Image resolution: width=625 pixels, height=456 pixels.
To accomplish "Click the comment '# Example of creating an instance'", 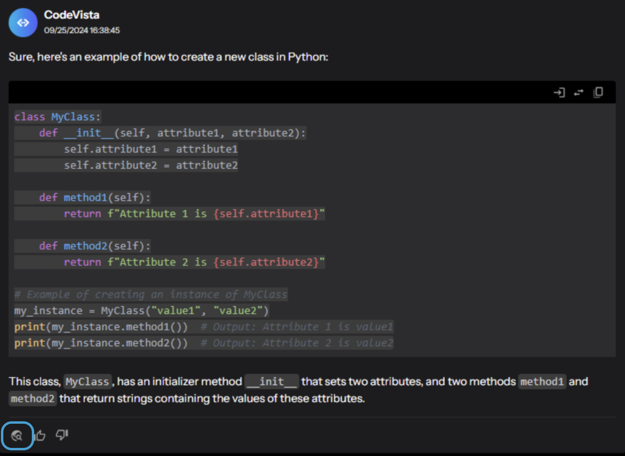I will (151, 294).
